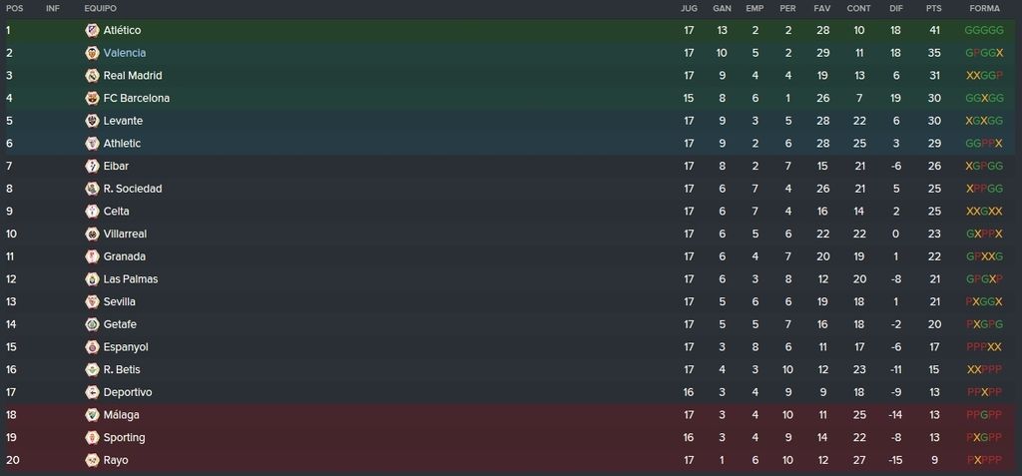Click Espanyol's PPPXX form indicator
This screenshot has height=476, width=1022.
click(x=984, y=347)
